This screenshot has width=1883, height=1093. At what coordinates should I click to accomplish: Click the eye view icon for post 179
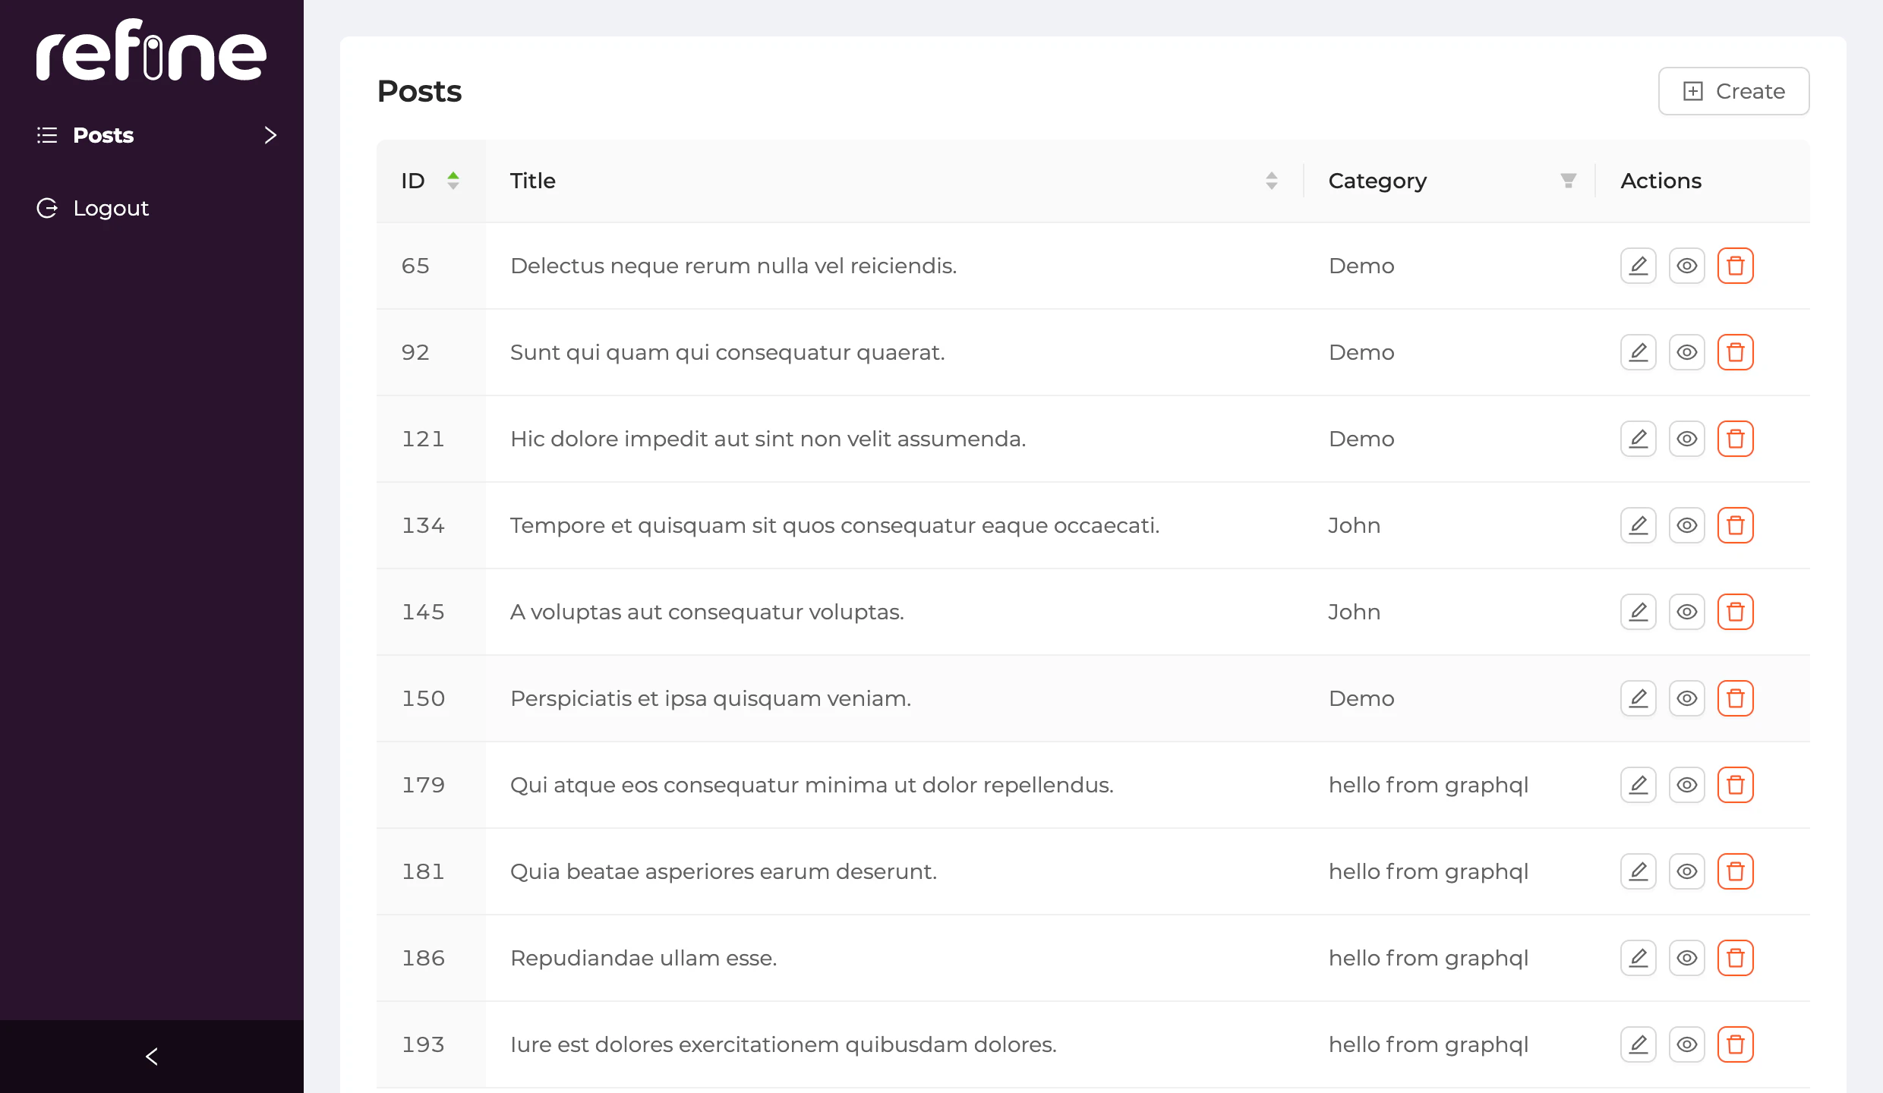click(x=1686, y=784)
